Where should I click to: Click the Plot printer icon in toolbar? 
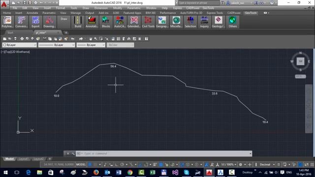point(22,39)
